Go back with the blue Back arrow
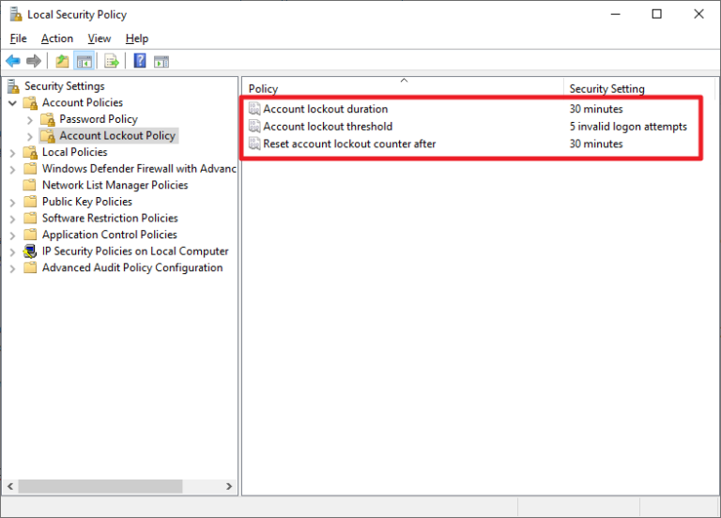 [x=13, y=61]
